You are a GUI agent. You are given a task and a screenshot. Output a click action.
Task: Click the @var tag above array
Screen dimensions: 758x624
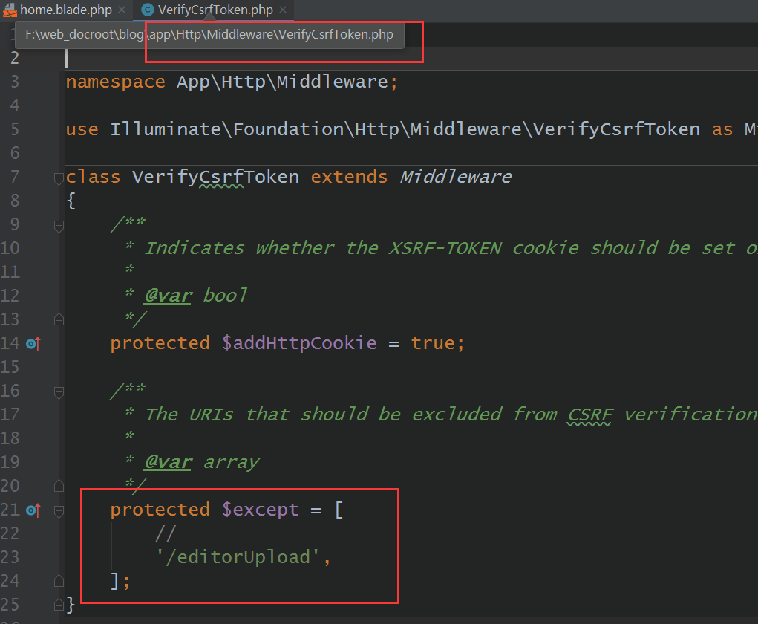169,463
